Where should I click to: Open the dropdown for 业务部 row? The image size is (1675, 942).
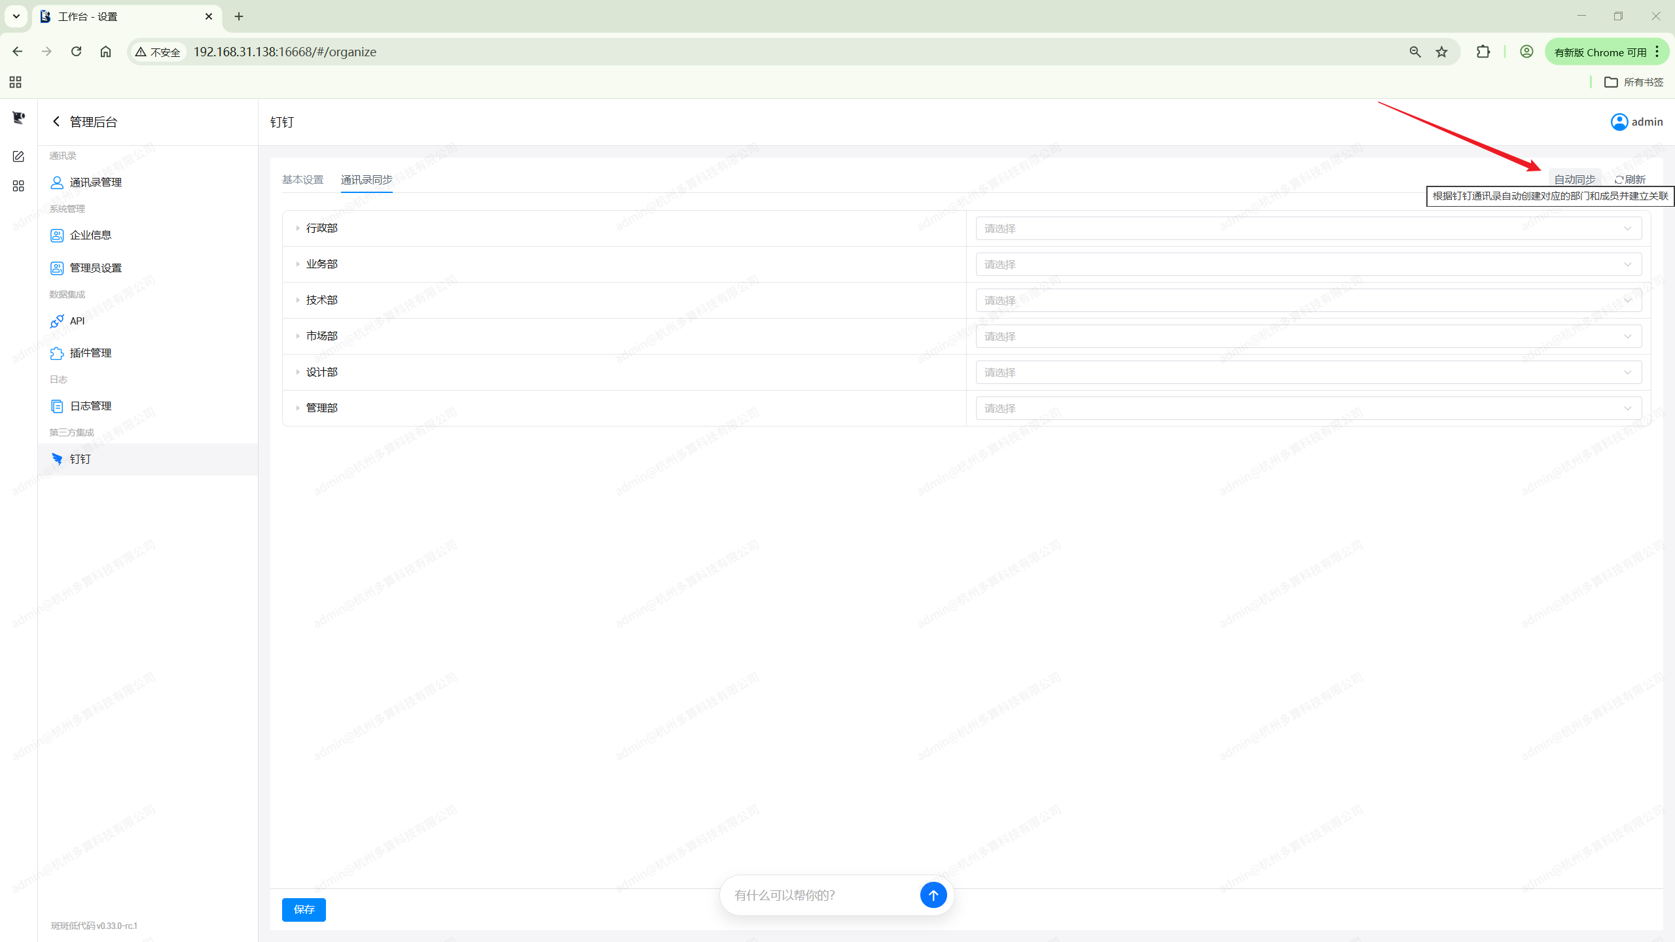pos(1308,264)
